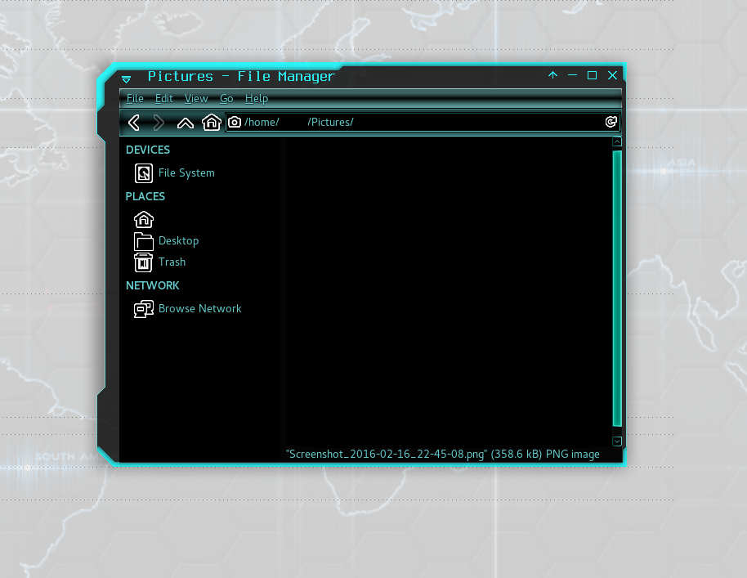Minimize the File Manager window
Image resolution: width=747 pixels, height=578 pixels.
point(572,75)
